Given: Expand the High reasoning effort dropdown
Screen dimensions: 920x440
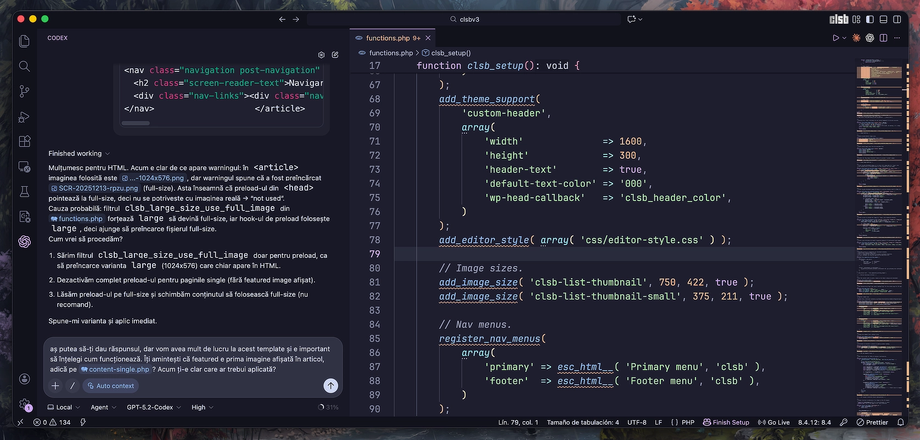Looking at the screenshot, I should coord(202,407).
